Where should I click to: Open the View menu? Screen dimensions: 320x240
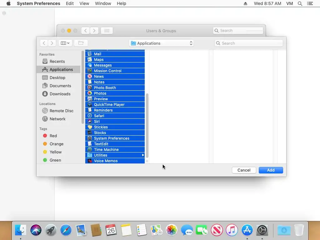[84, 3]
